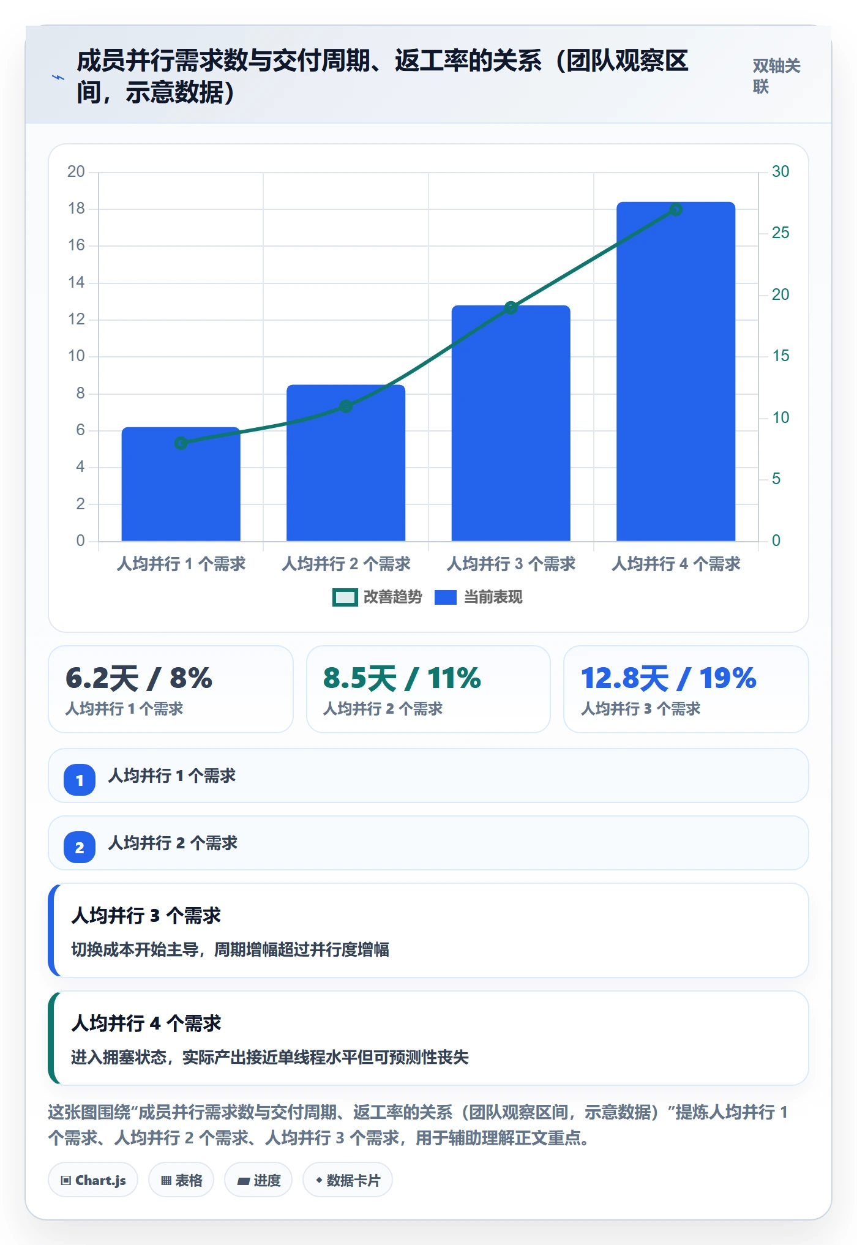The image size is (857, 1245).
Task: Click the Chart.js tag
Action: tap(93, 1180)
